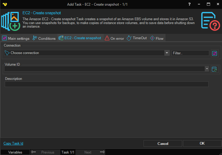Image resolution: width=222 pixels, height=155 pixels.
Task: Minimize the Add Task window
Action: point(199,4)
